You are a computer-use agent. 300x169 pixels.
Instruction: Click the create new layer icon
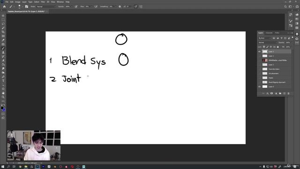click(285, 93)
